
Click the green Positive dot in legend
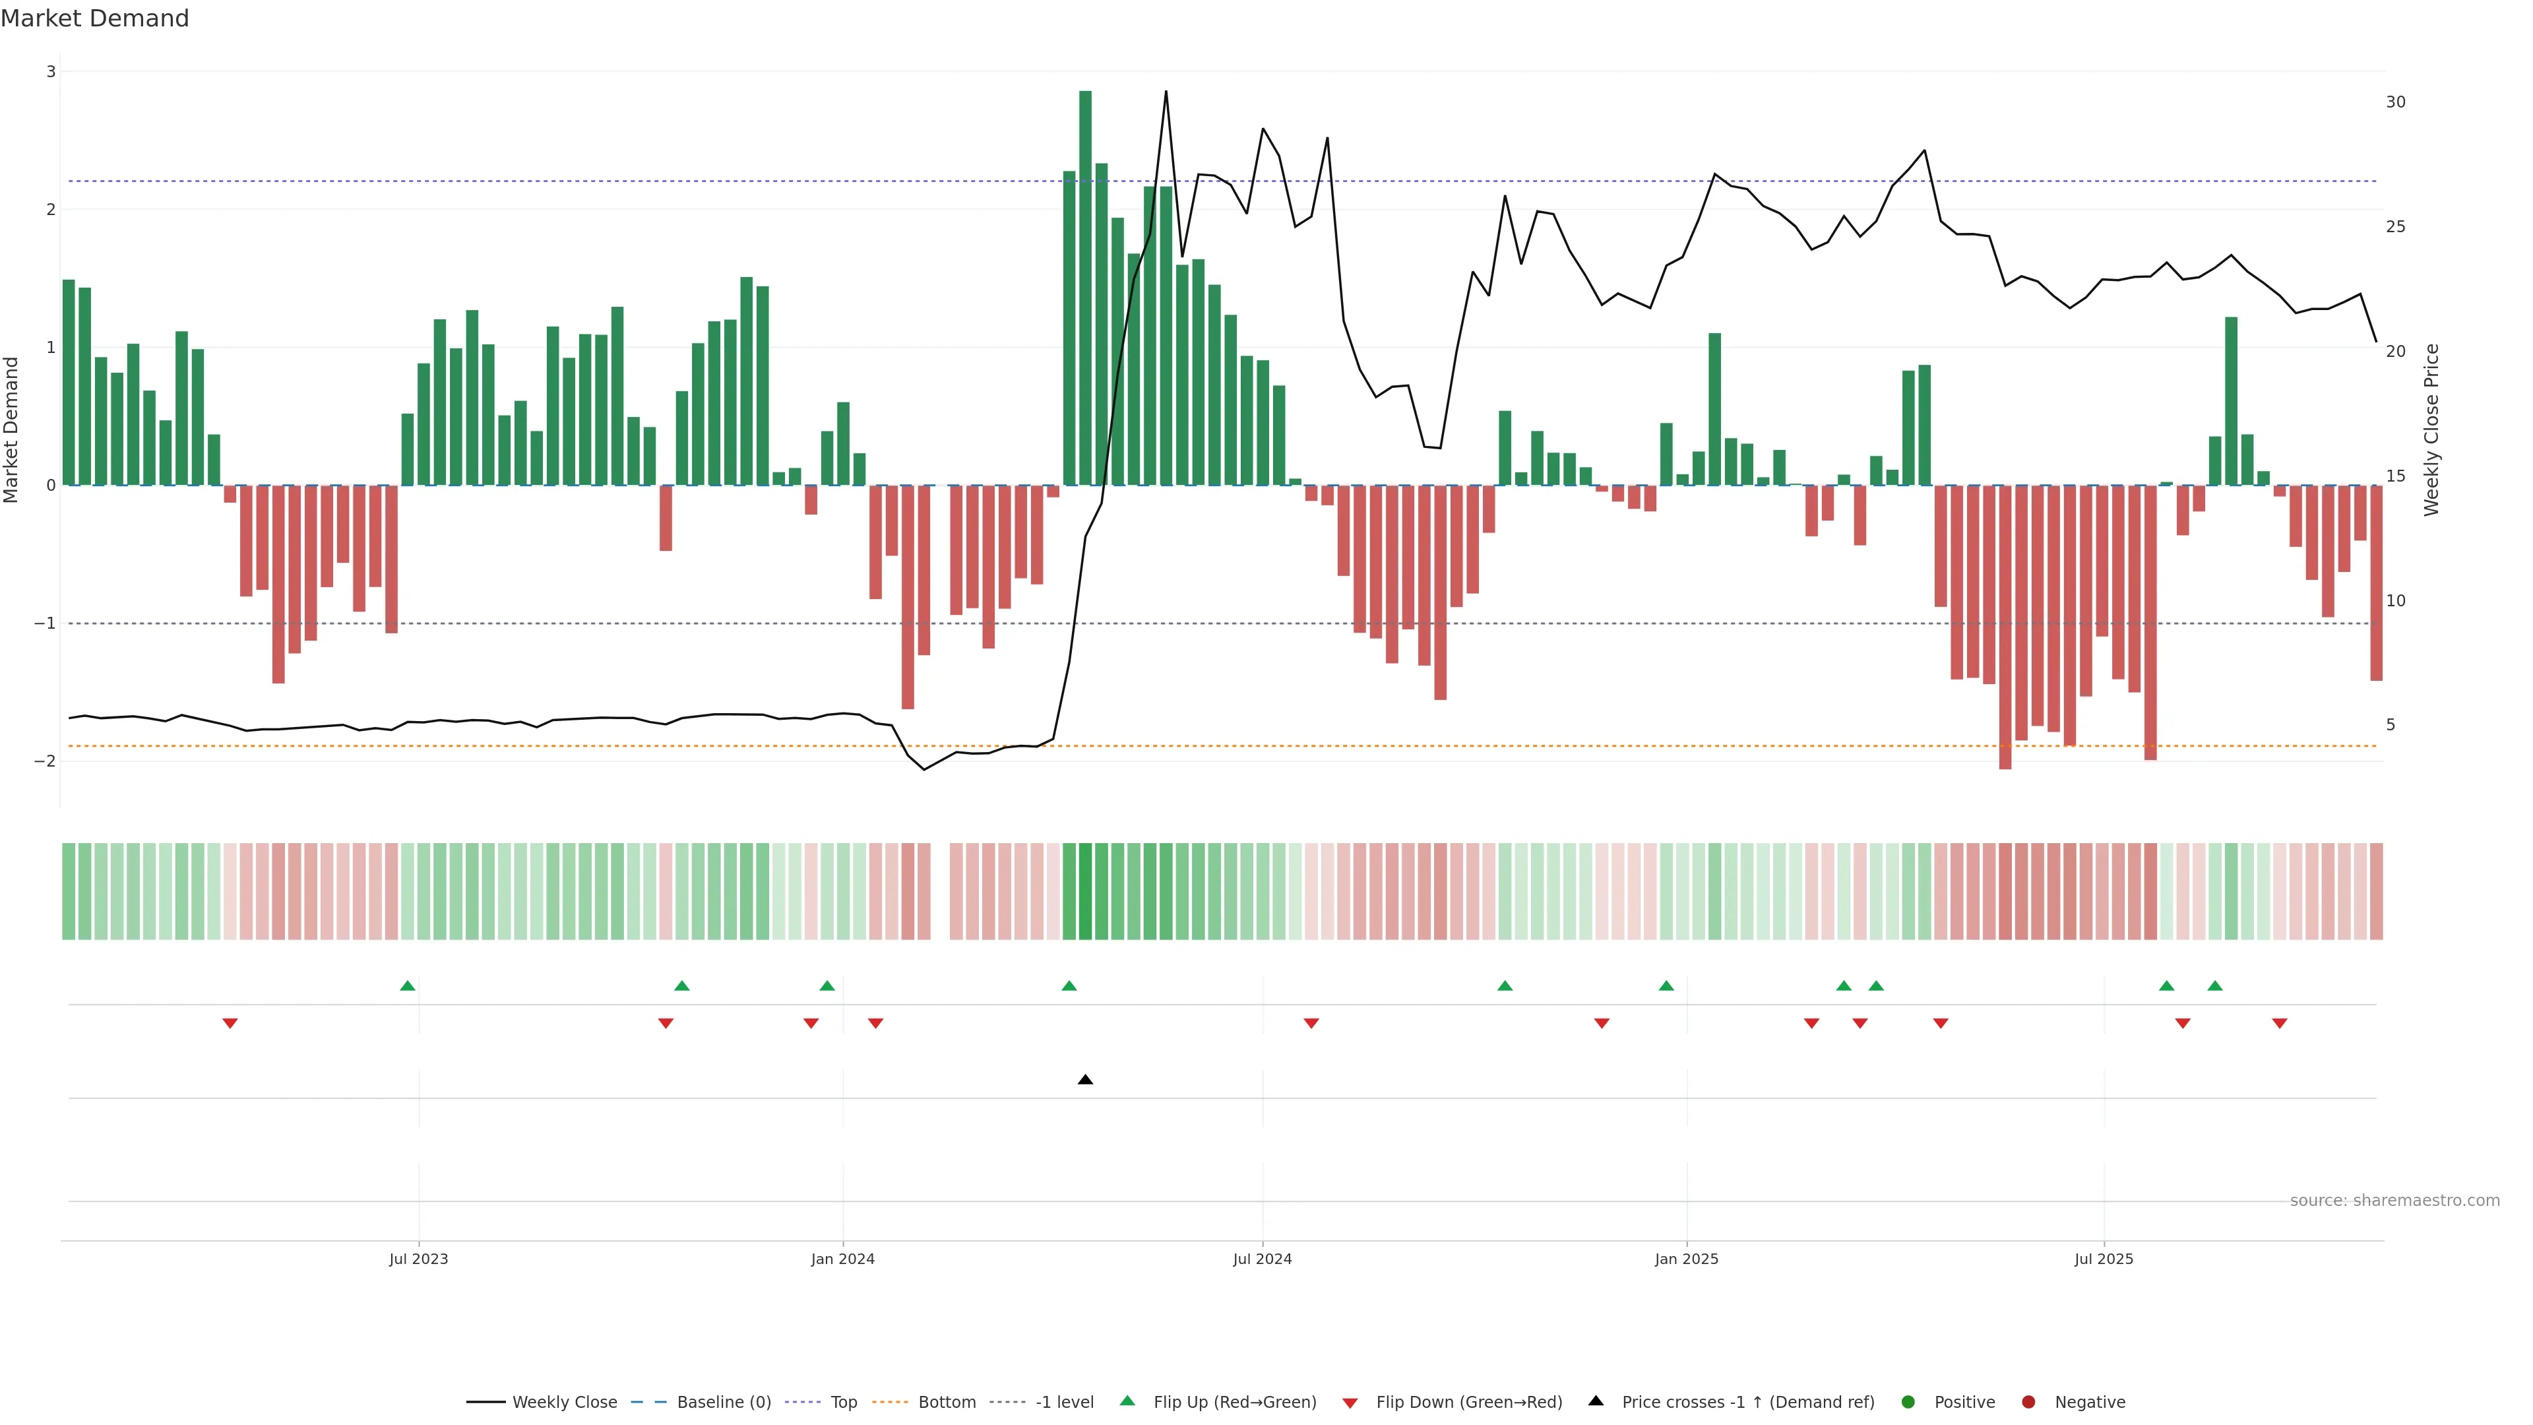1908,1403
